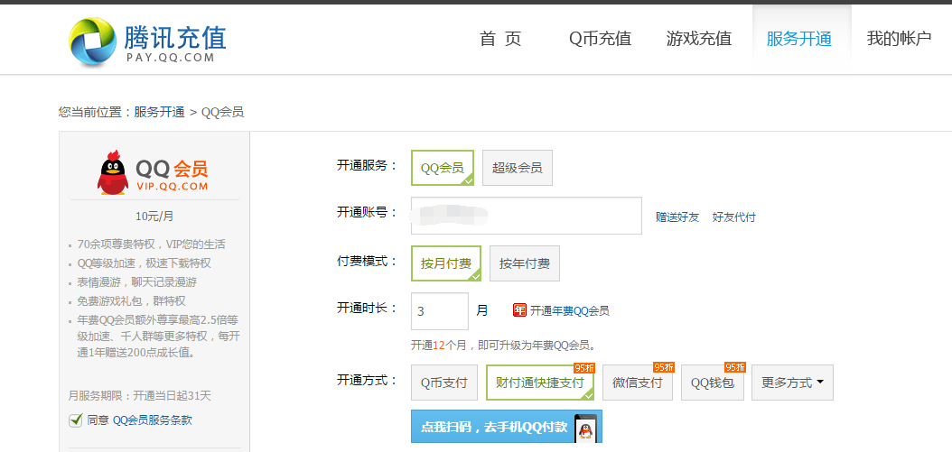Image resolution: width=952 pixels, height=452 pixels.
Task: Click the phone icon on scan banner
Action: tap(585, 427)
